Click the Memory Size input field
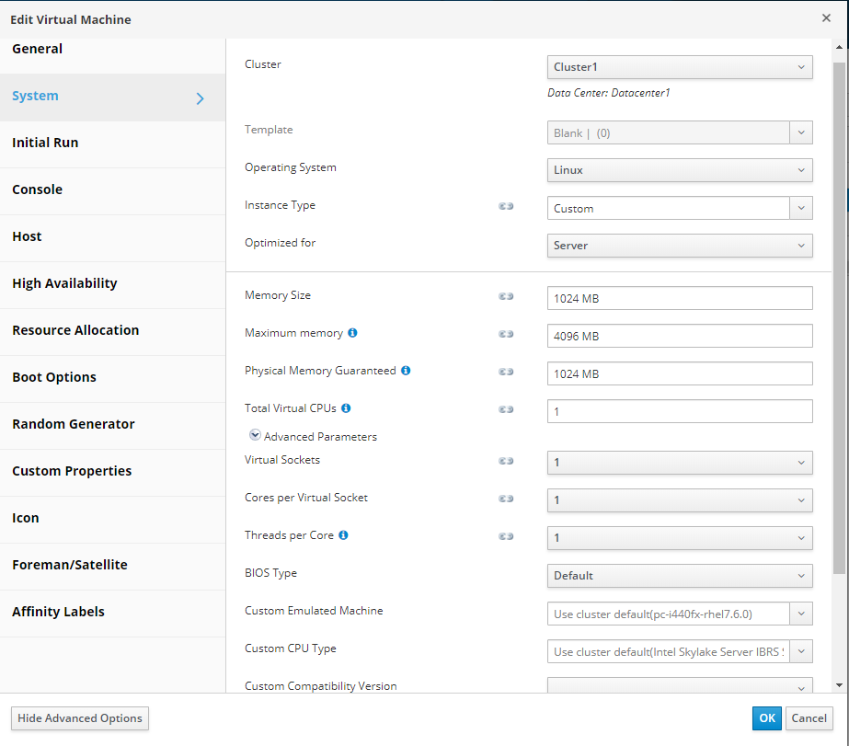The width and height of the screenshot is (849, 746). (x=680, y=299)
